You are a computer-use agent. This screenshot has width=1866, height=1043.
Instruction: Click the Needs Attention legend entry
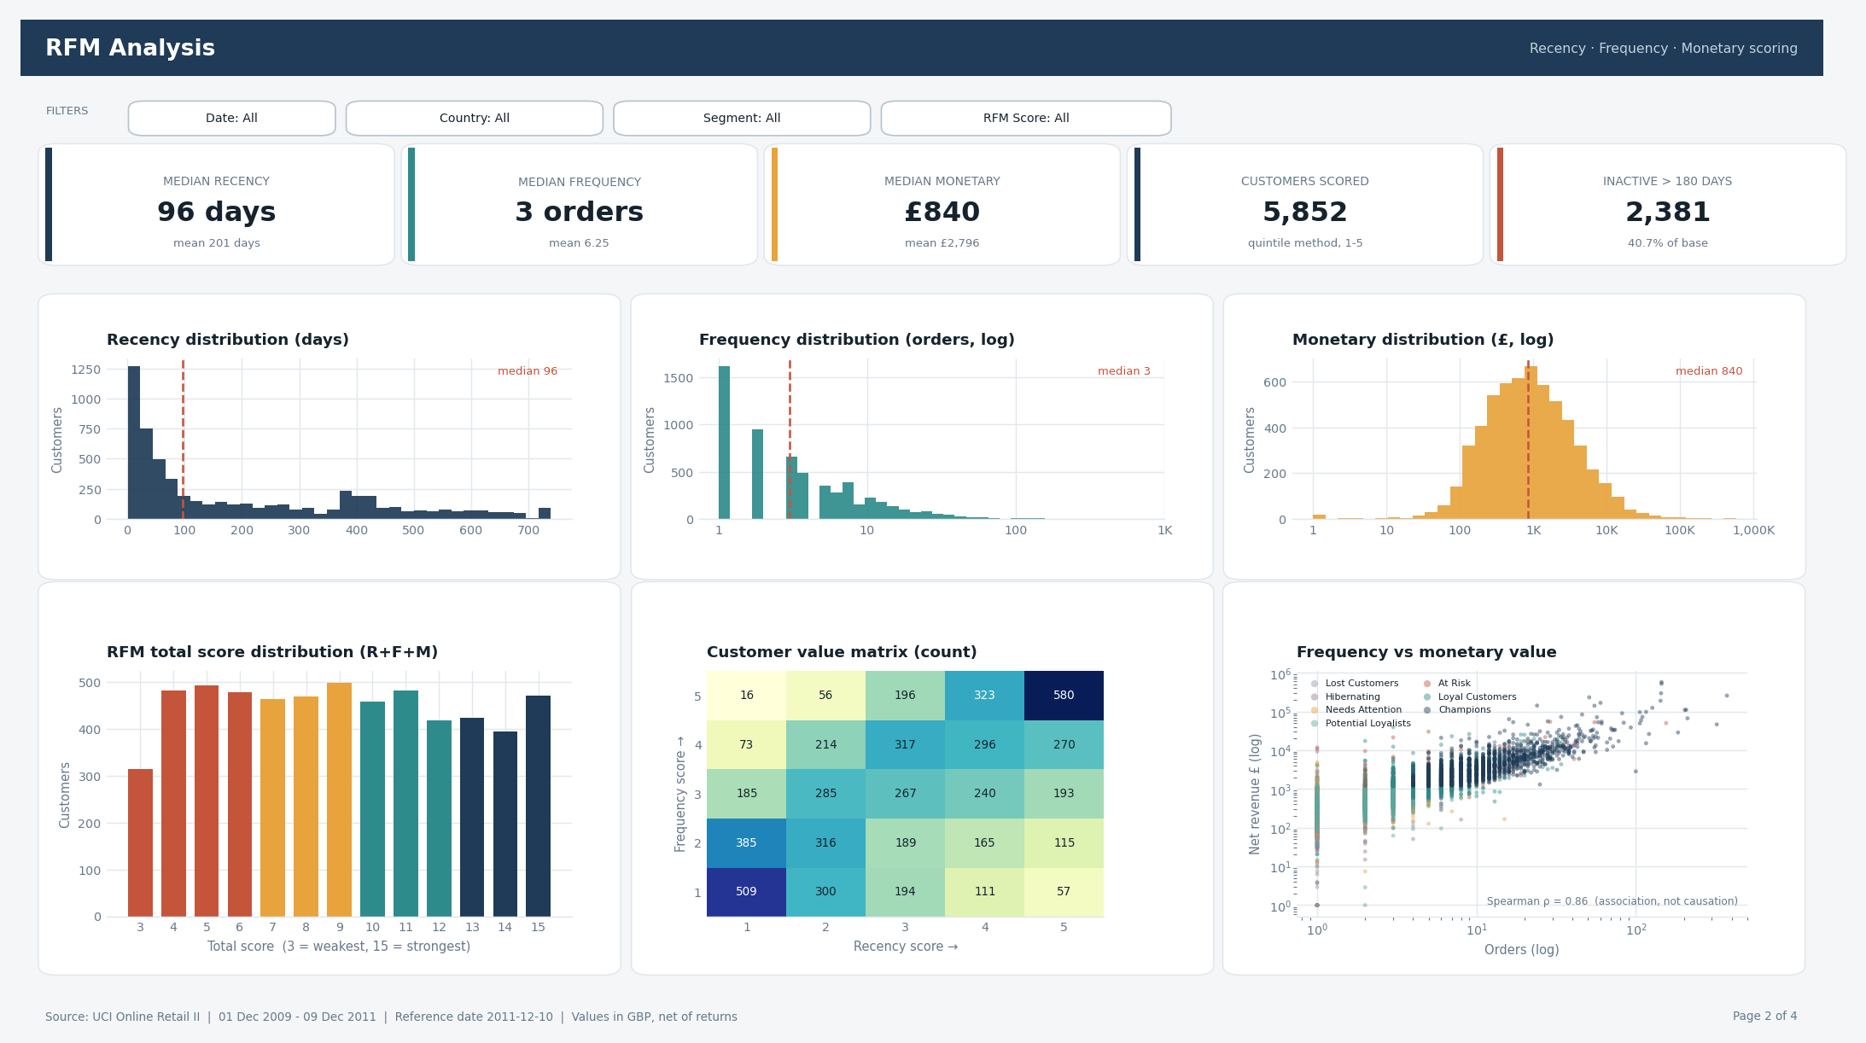[1356, 710]
